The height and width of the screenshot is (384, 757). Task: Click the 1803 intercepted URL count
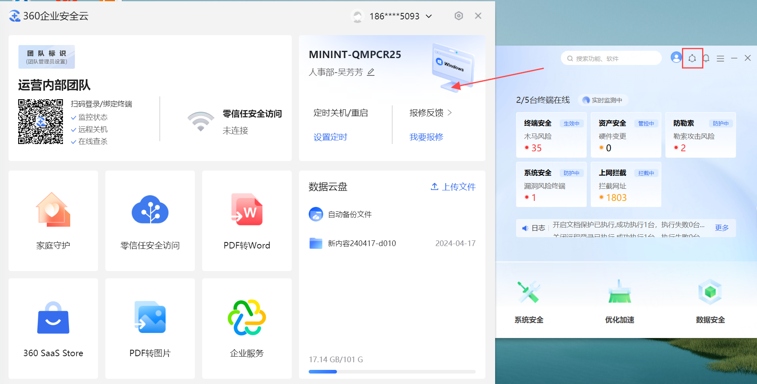pos(616,198)
